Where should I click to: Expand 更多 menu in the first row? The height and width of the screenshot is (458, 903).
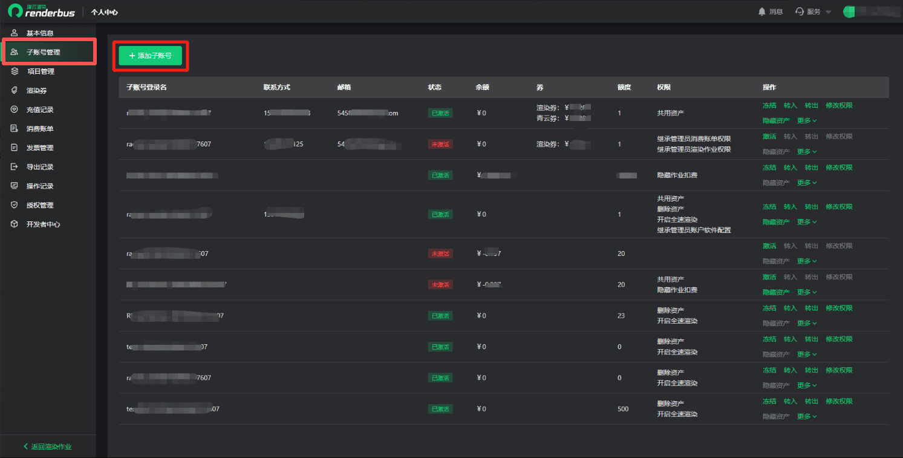click(806, 120)
